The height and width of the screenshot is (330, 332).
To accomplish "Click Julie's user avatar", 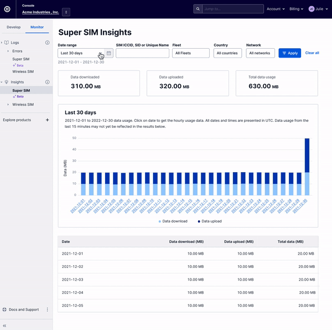I will pos(312,9).
